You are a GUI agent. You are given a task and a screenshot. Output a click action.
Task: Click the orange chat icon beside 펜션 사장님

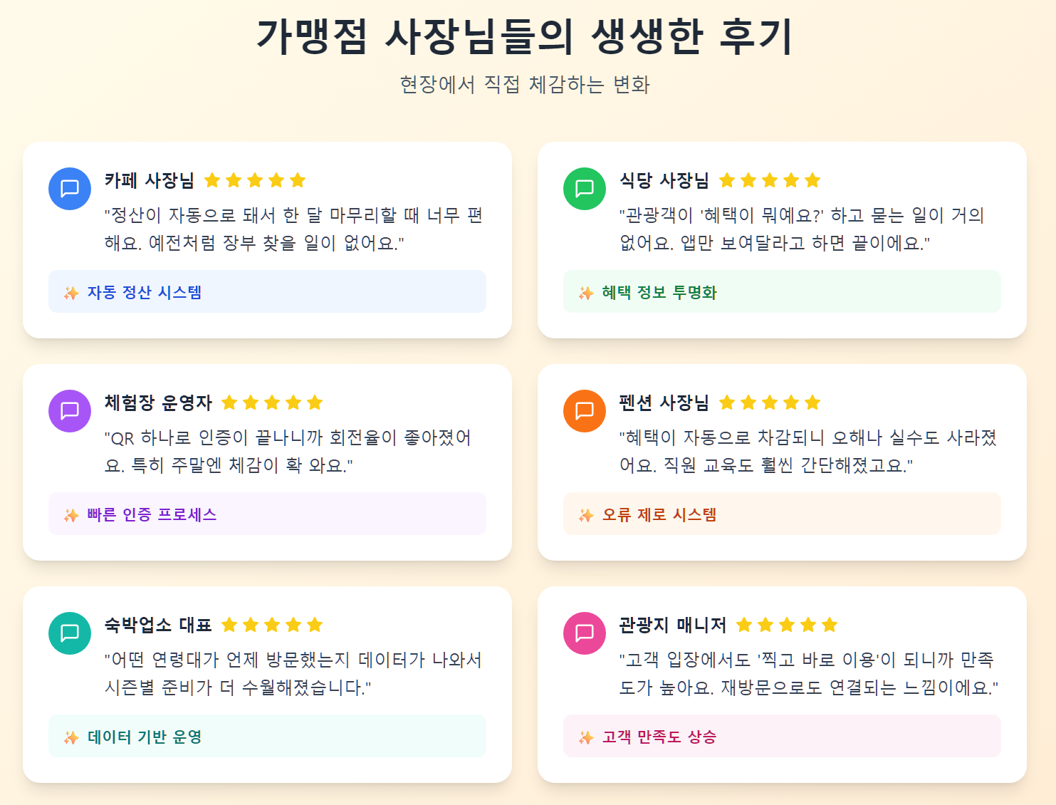[585, 411]
